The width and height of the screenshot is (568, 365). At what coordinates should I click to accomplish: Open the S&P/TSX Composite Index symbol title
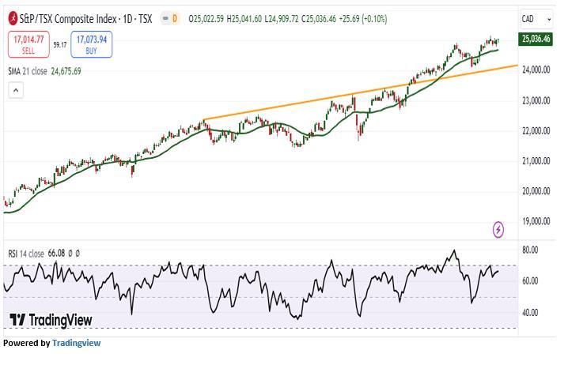tap(86, 19)
